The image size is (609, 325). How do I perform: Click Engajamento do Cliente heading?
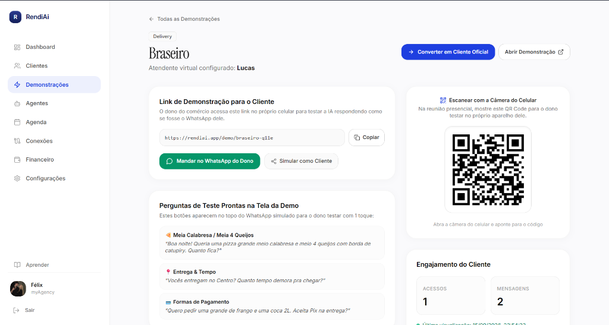(x=453, y=264)
